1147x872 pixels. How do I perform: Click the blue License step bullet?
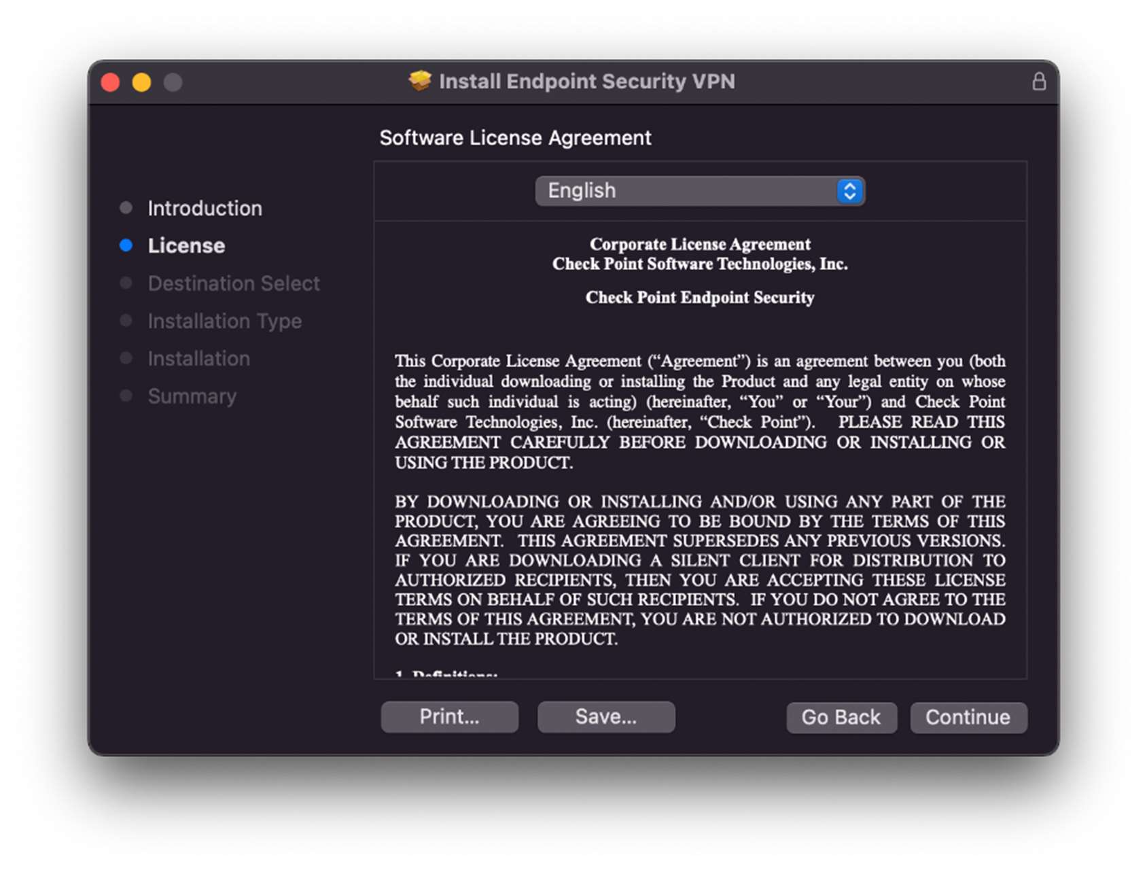[126, 245]
